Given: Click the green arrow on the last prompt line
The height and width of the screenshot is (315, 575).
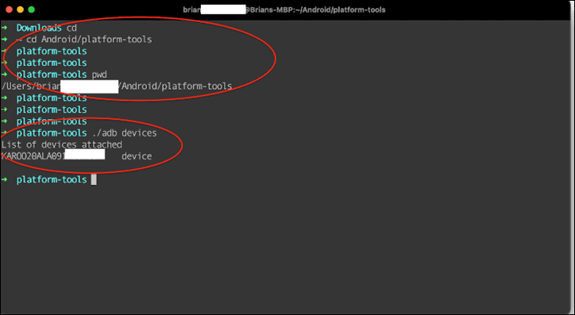Looking at the screenshot, I should [x=5, y=179].
